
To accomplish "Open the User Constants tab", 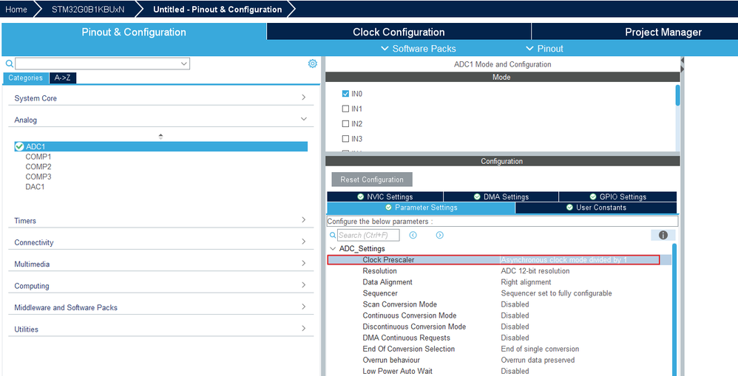I will point(596,208).
